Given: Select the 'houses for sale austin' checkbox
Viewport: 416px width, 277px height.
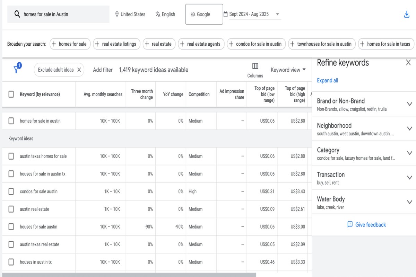Looking at the screenshot, I should (x=11, y=227).
